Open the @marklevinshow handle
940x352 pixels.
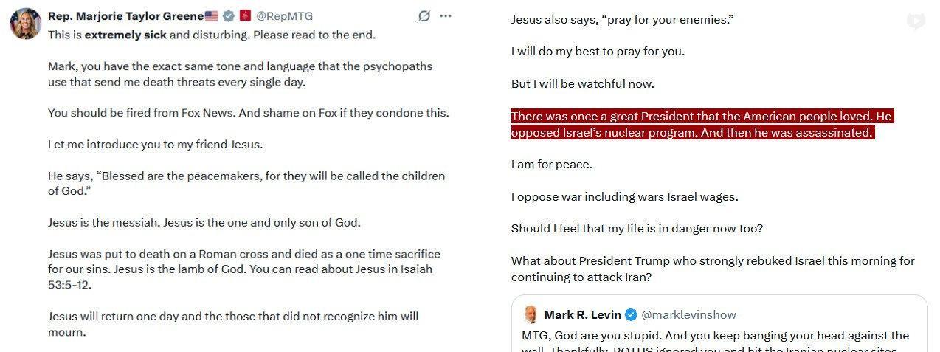(688, 315)
